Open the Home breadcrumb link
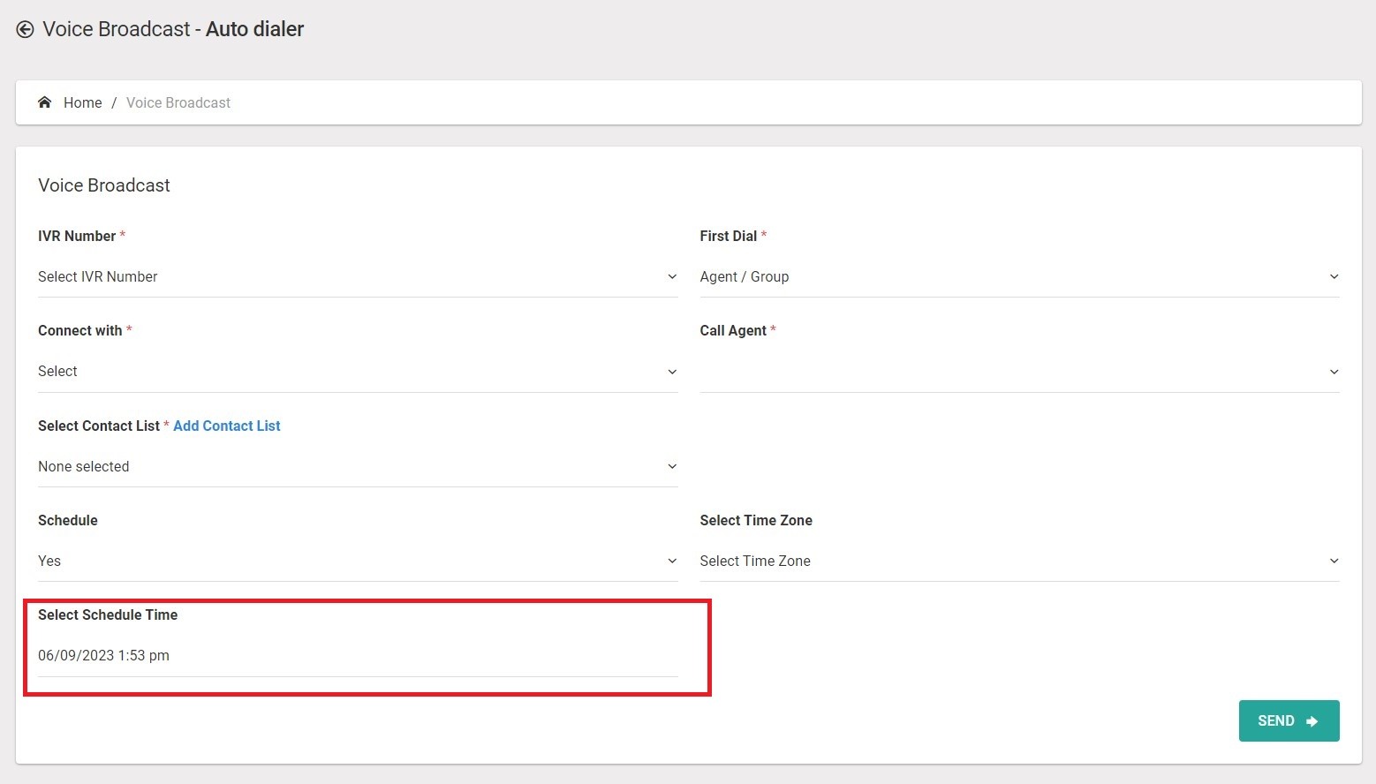The width and height of the screenshot is (1376, 784). point(82,102)
